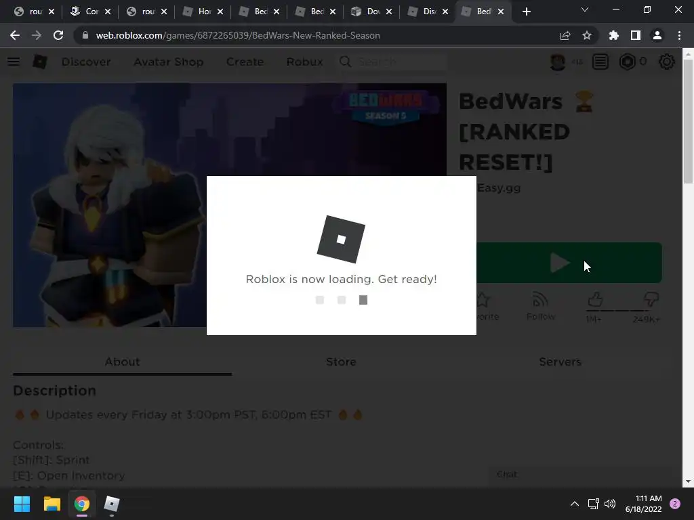Reload the current page
Image resolution: width=694 pixels, height=520 pixels.
tap(58, 35)
